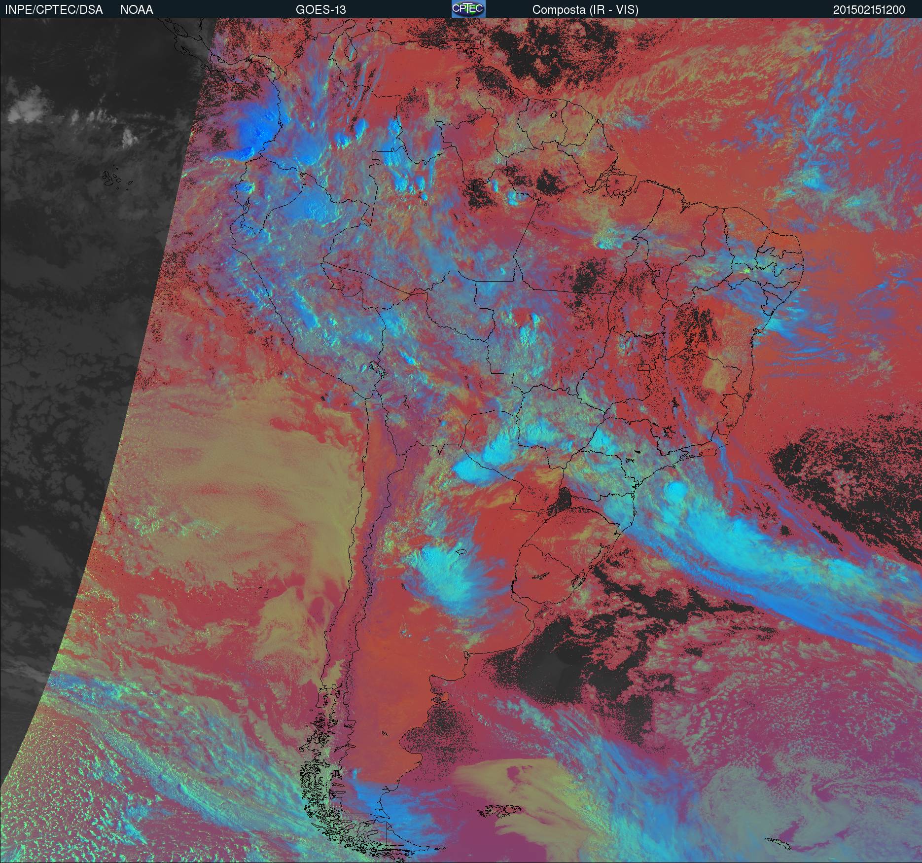Select the INPE/CPTEC/DSA header label
The height and width of the screenshot is (863, 922).
tap(54, 10)
